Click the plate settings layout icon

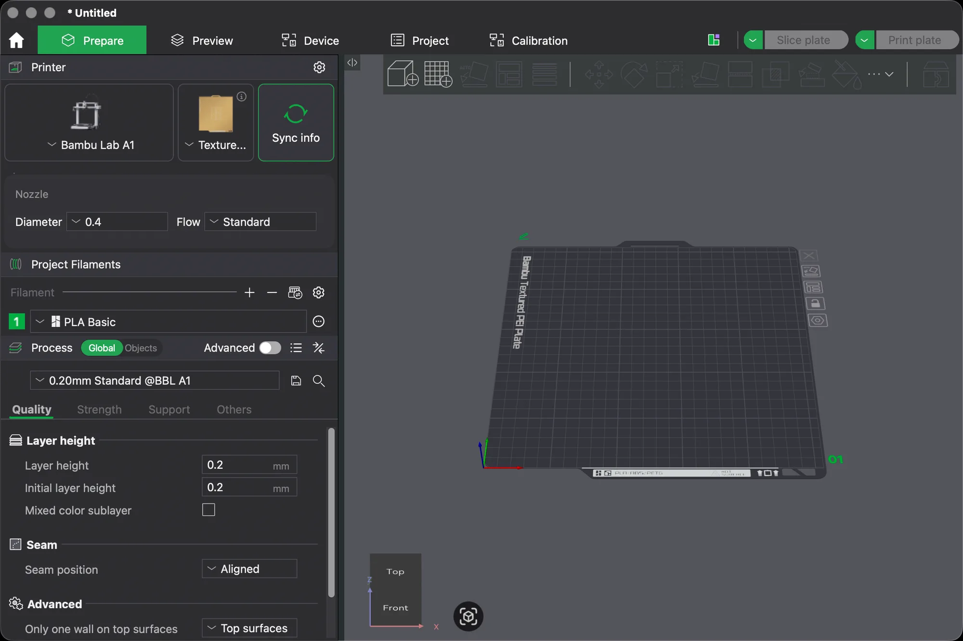pos(813,287)
